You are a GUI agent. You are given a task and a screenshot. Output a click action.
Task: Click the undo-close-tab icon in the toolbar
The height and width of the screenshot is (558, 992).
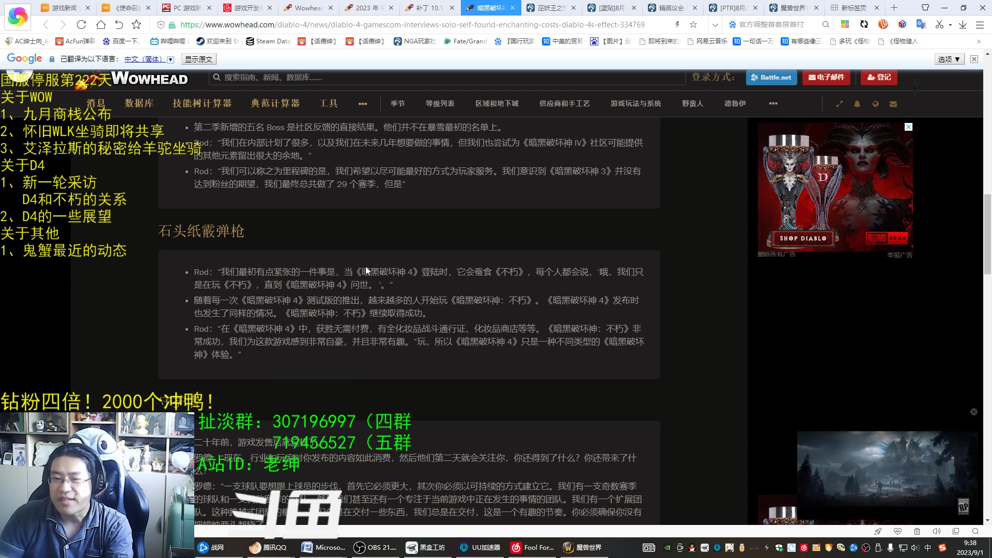point(119,24)
